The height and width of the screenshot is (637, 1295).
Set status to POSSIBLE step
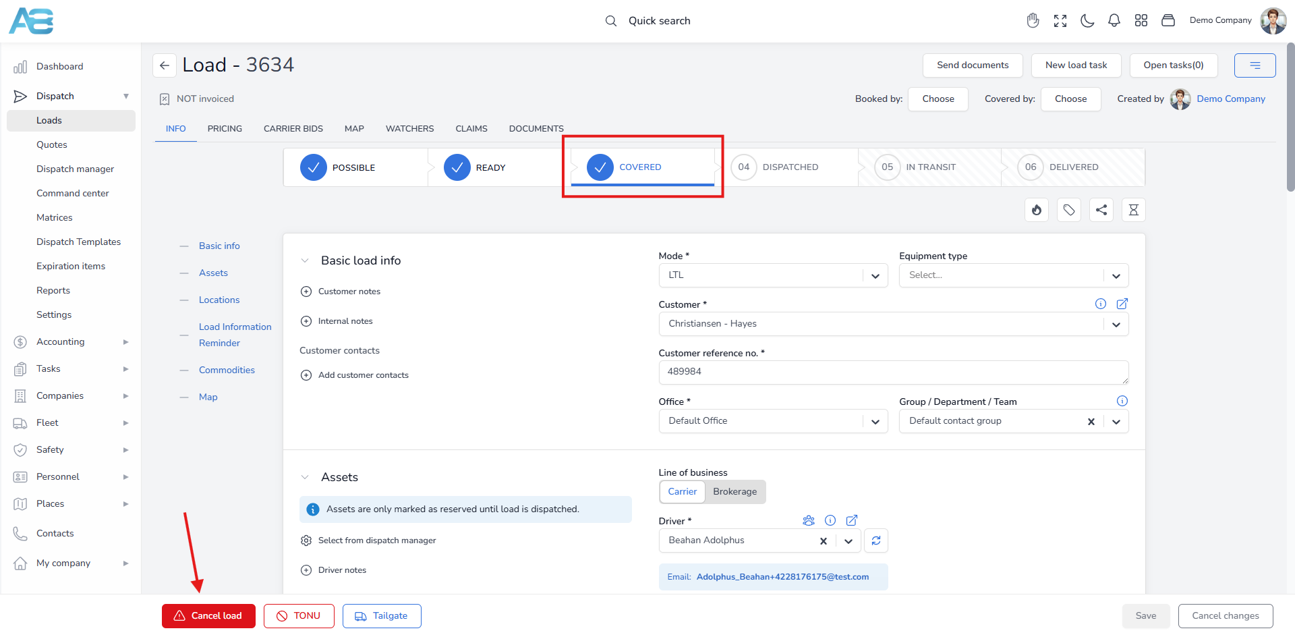pos(355,167)
